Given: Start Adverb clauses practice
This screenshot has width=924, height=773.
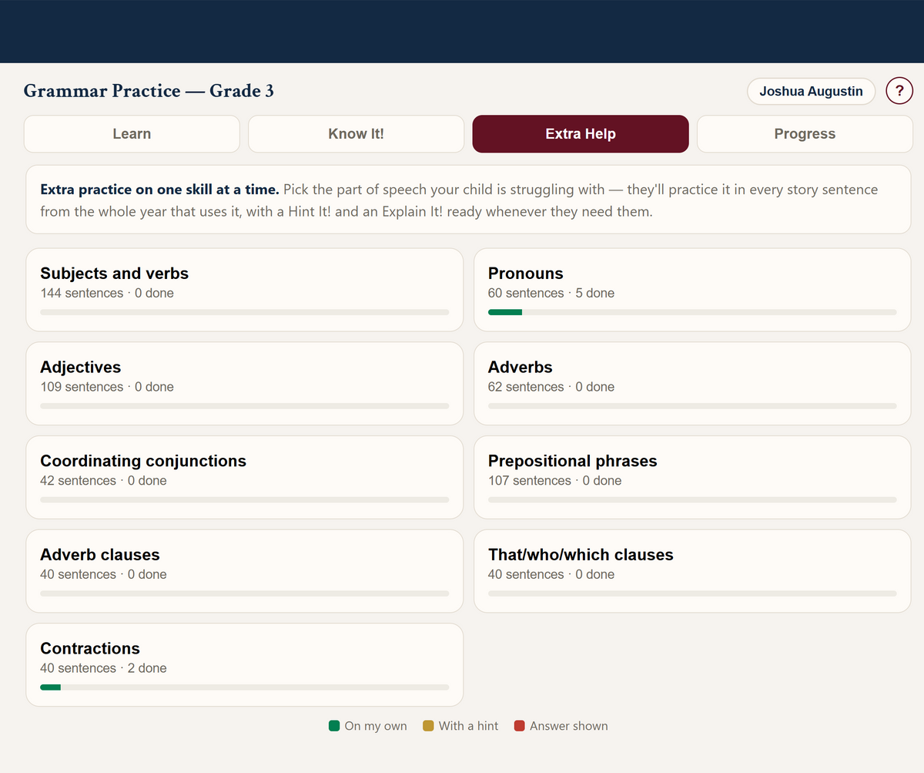Looking at the screenshot, I should [x=245, y=571].
